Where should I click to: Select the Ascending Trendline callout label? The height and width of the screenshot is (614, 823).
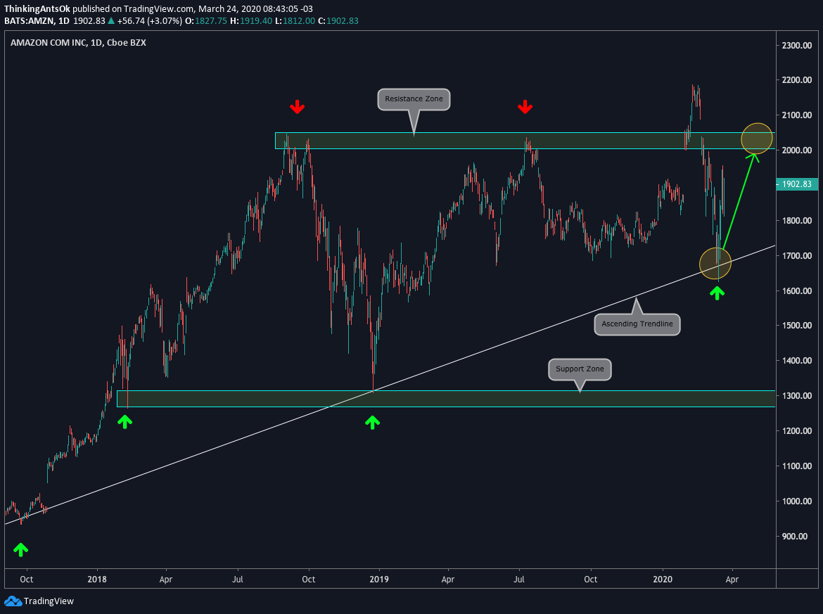(637, 324)
